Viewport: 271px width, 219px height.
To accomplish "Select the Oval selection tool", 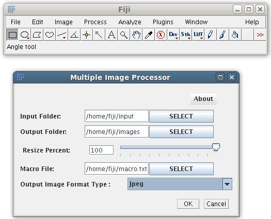I will coord(25,35).
